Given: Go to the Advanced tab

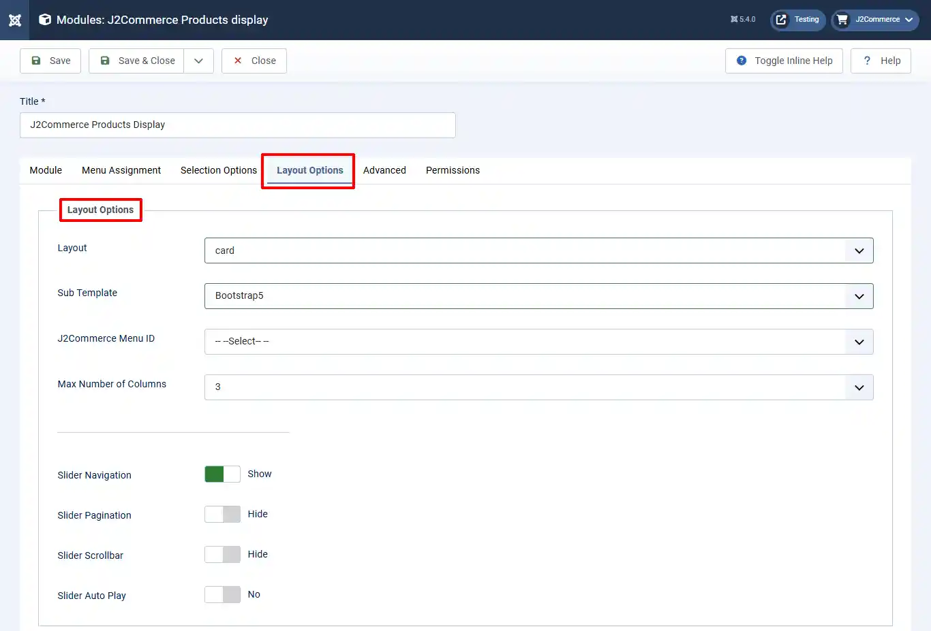Looking at the screenshot, I should [384, 170].
